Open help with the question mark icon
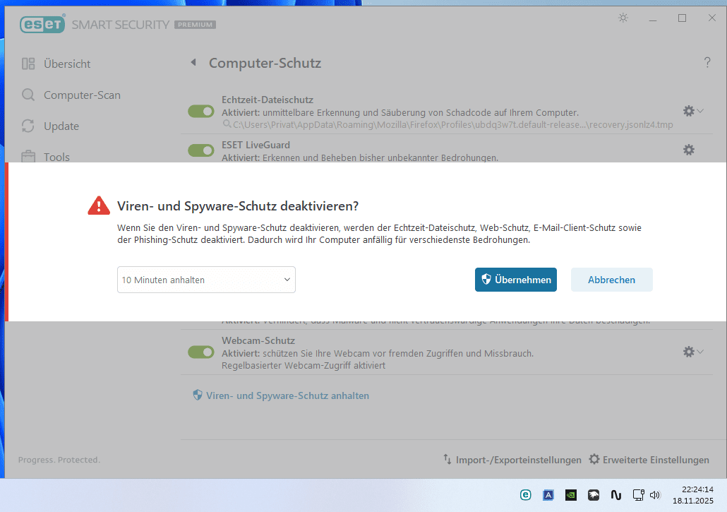Viewport: 727px width, 512px height. click(707, 63)
